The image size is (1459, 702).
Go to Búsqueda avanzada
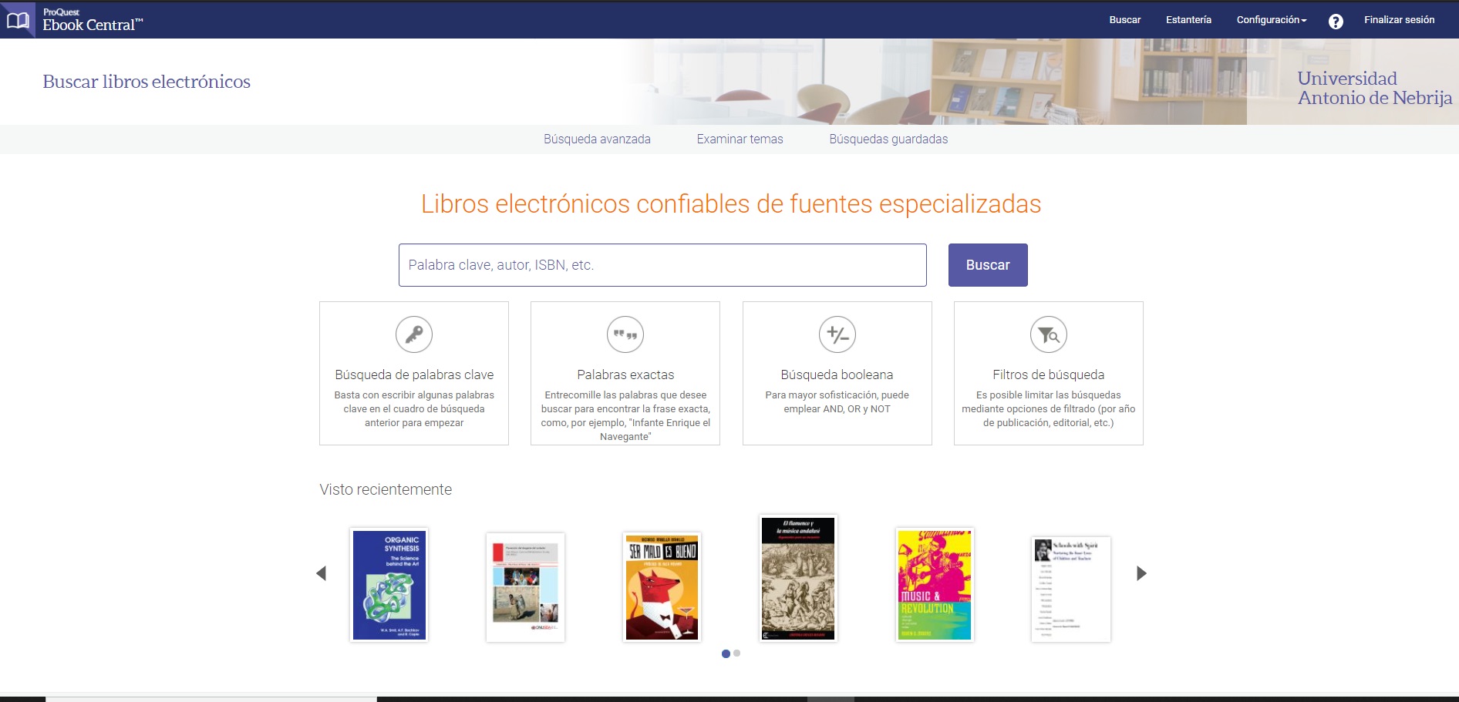pyautogui.click(x=598, y=139)
